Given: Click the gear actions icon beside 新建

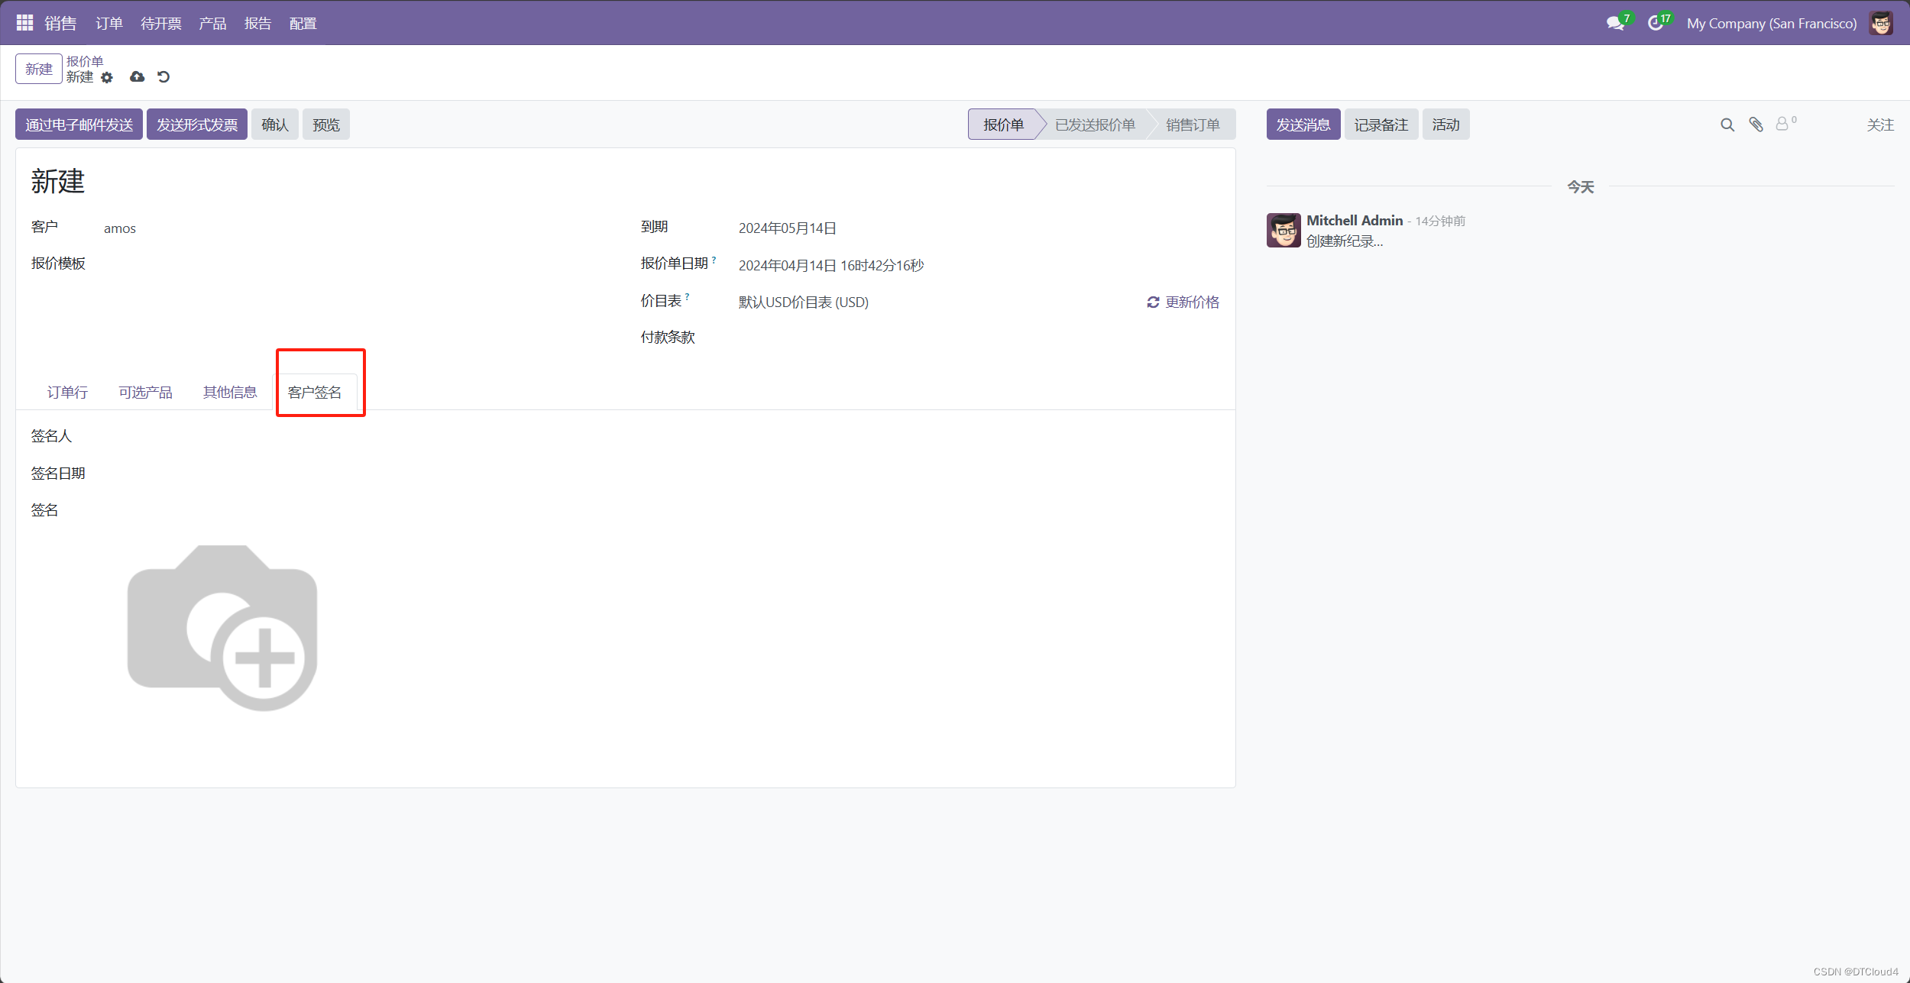Looking at the screenshot, I should click(107, 77).
